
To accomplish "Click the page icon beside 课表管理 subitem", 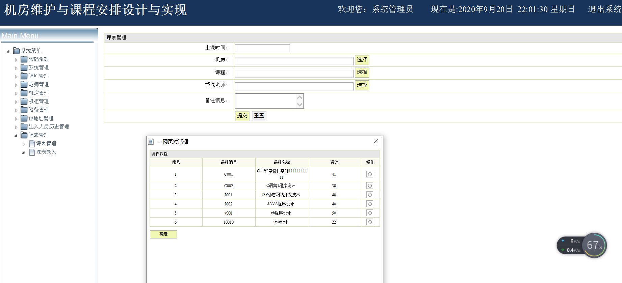I will (x=32, y=144).
